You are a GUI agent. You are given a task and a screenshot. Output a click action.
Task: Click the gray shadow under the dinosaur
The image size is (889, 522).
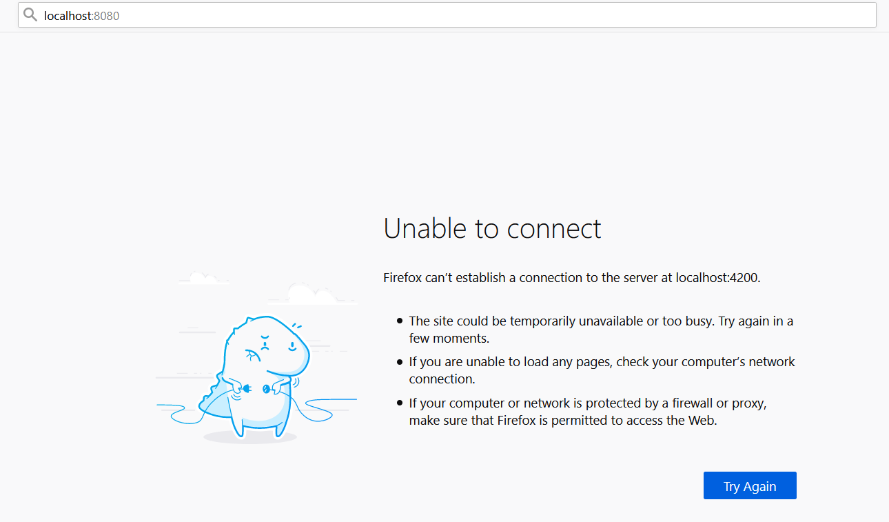[250, 437]
